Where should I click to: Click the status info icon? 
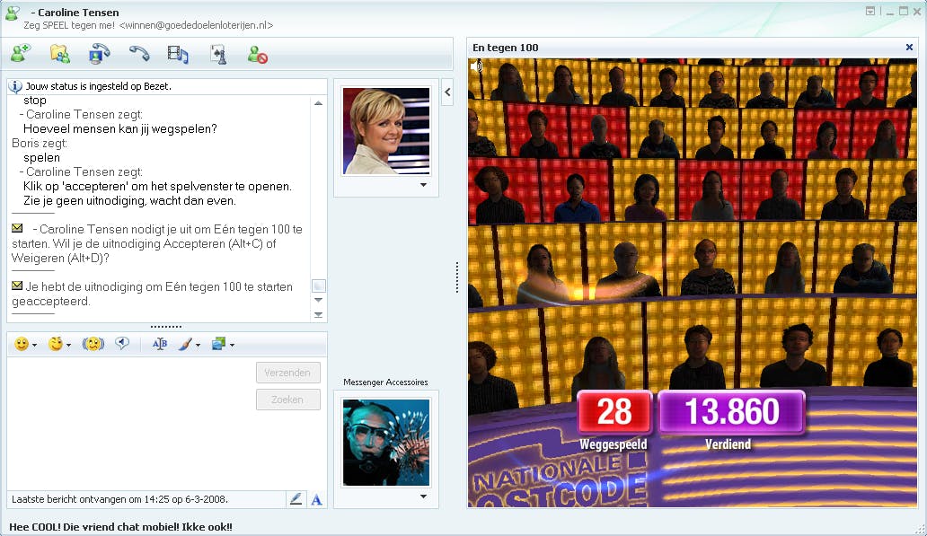(x=14, y=86)
